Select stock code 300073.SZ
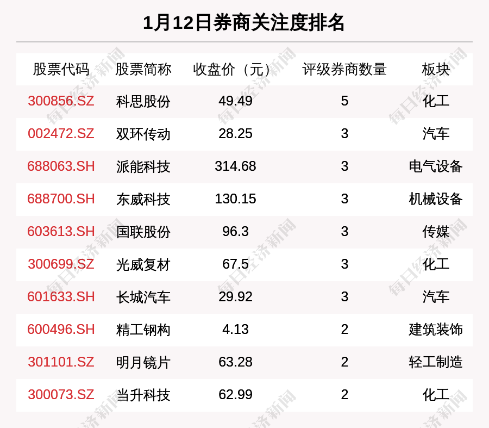 [x=61, y=395]
